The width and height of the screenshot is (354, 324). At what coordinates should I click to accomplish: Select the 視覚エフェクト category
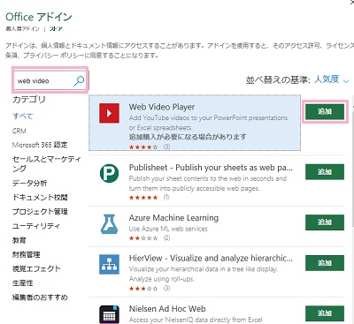click(x=36, y=268)
